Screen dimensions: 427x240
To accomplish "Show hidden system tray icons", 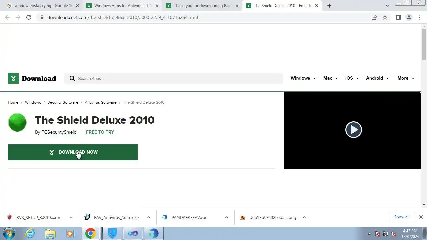I will click(369, 234).
